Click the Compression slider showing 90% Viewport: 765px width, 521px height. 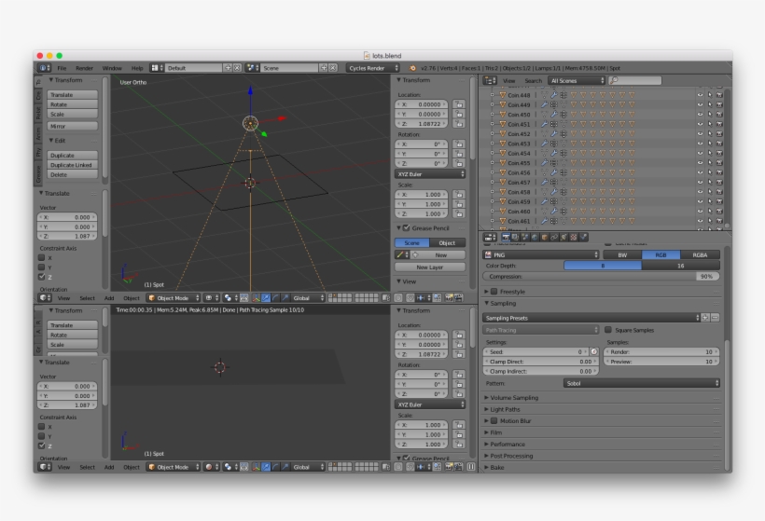602,277
